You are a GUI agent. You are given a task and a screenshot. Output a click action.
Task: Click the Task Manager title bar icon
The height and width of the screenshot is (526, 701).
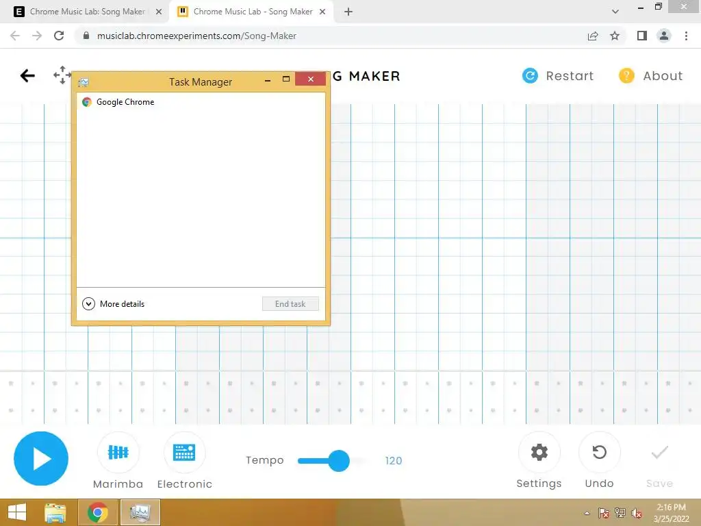pyautogui.click(x=84, y=82)
